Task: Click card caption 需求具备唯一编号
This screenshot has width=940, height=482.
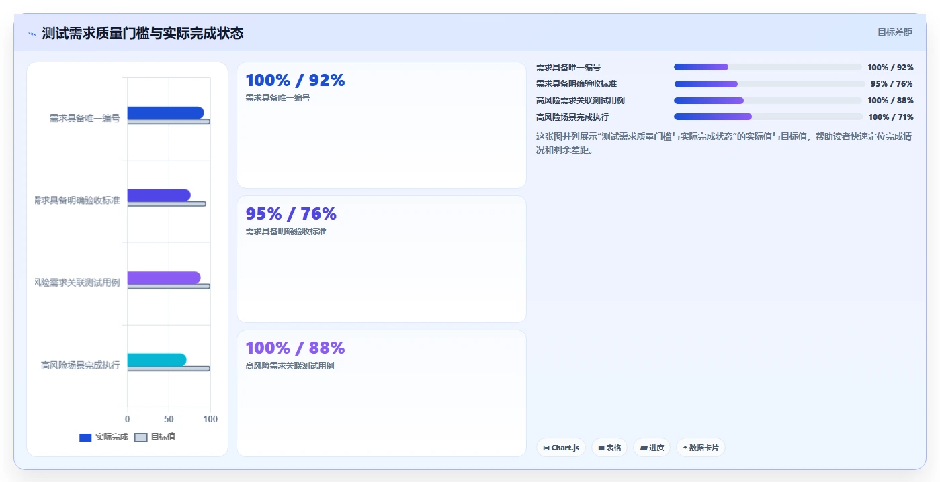Action: [x=277, y=98]
